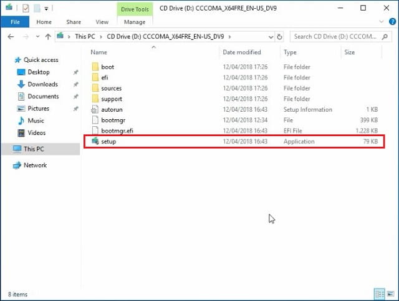Select the Manage tab under Drive Tools
This screenshot has height=301, width=399.
135,22
